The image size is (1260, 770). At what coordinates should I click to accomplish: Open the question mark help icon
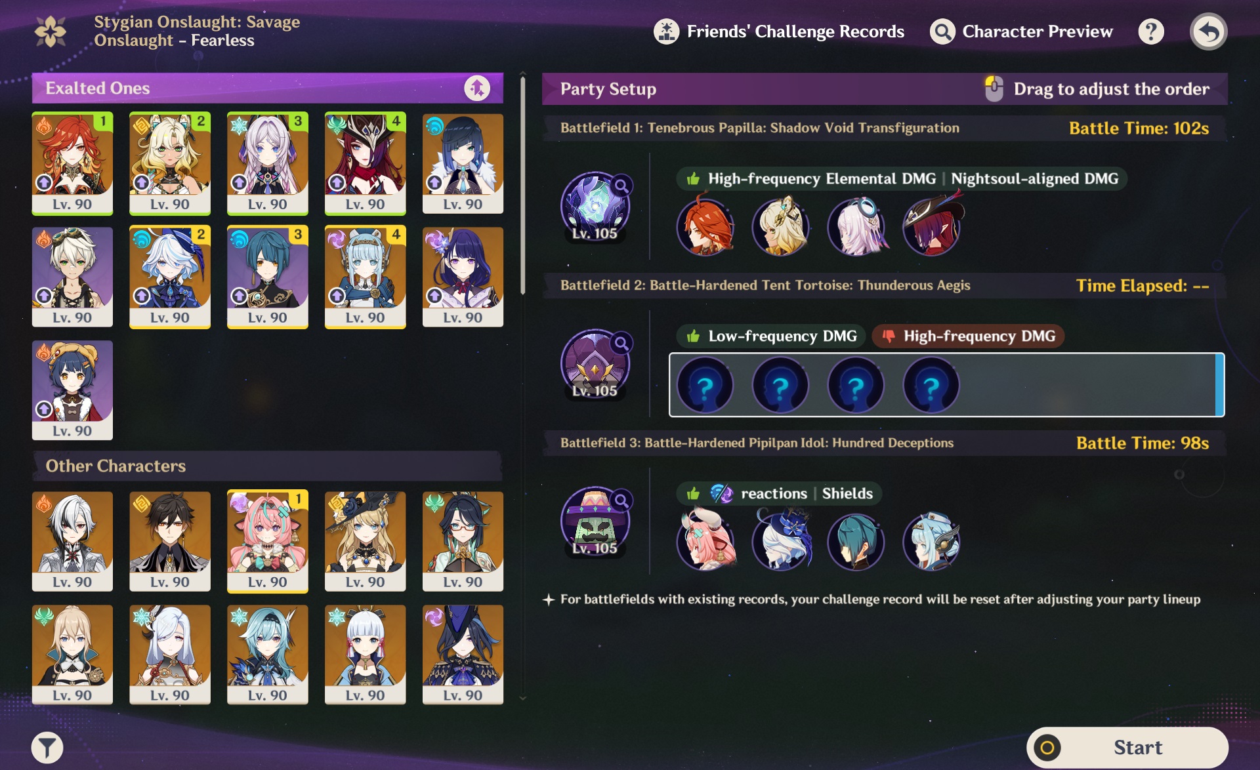tap(1151, 31)
